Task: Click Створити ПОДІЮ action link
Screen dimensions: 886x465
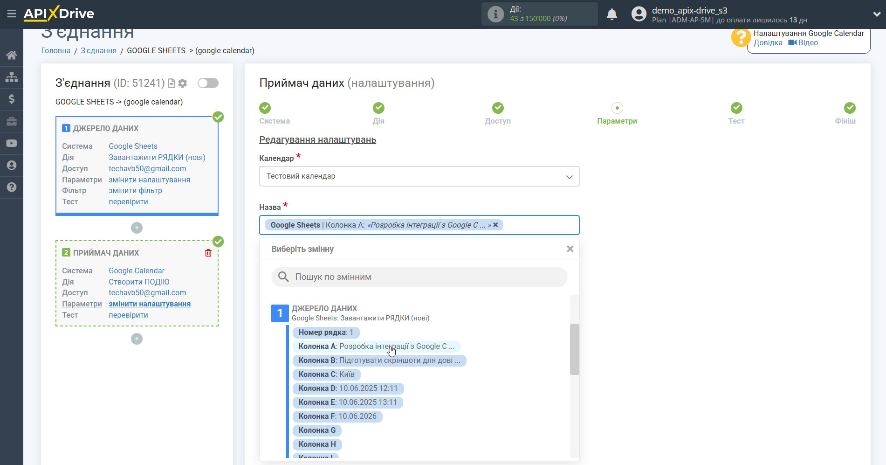Action: 139,282
